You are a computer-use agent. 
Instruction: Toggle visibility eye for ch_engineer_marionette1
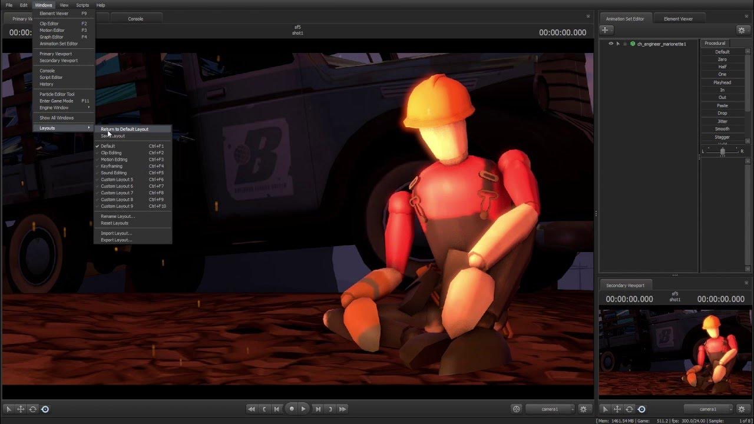pos(611,44)
